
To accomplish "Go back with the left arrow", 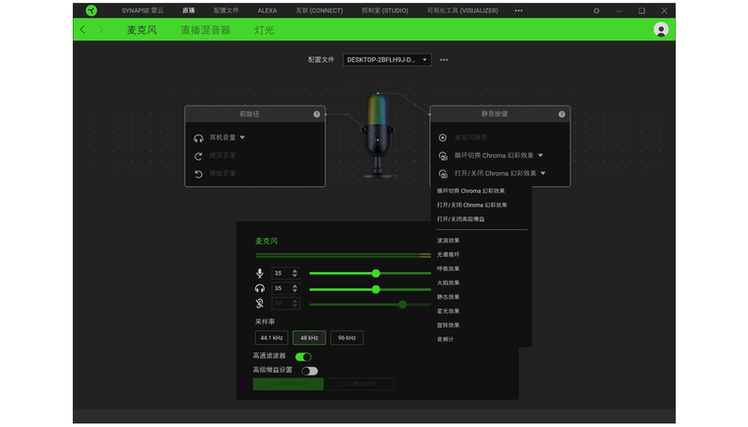I will (82, 30).
